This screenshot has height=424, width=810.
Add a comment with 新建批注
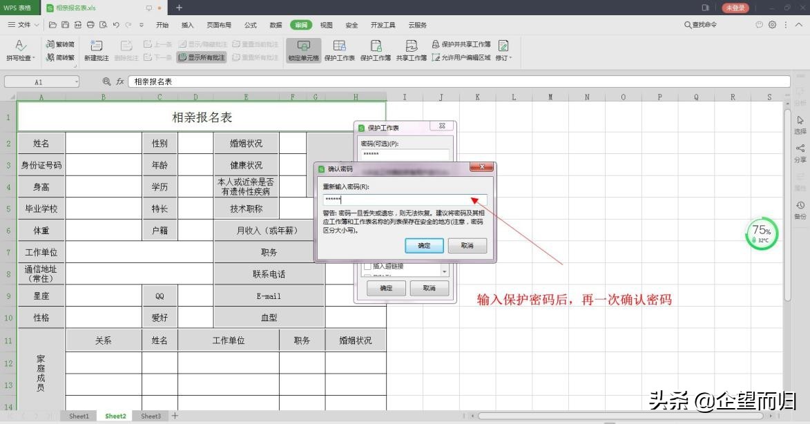pyautogui.click(x=97, y=50)
